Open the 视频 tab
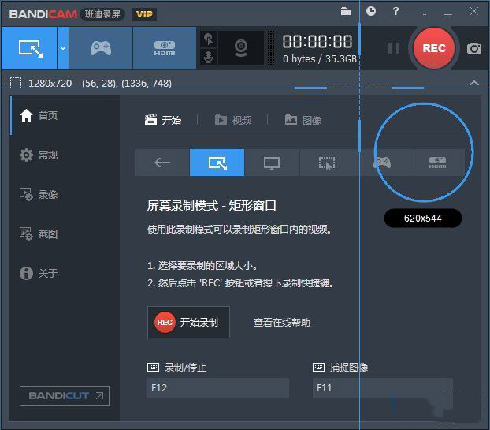This screenshot has height=430, width=490. [233, 120]
